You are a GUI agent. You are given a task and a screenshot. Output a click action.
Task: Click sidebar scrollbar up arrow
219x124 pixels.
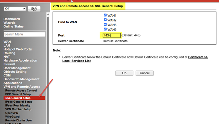point(48,14)
